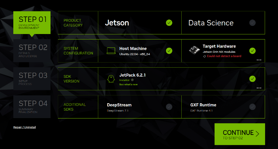Screen dimensions: 278x149
Task: Click the Jetson board image icon
Action: click(194, 50)
